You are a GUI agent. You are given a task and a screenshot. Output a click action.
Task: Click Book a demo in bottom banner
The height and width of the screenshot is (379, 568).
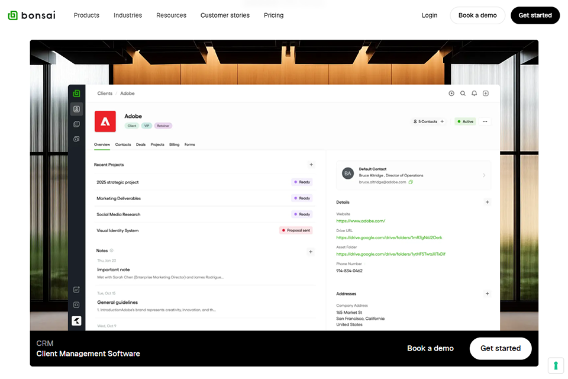pyautogui.click(x=430, y=348)
